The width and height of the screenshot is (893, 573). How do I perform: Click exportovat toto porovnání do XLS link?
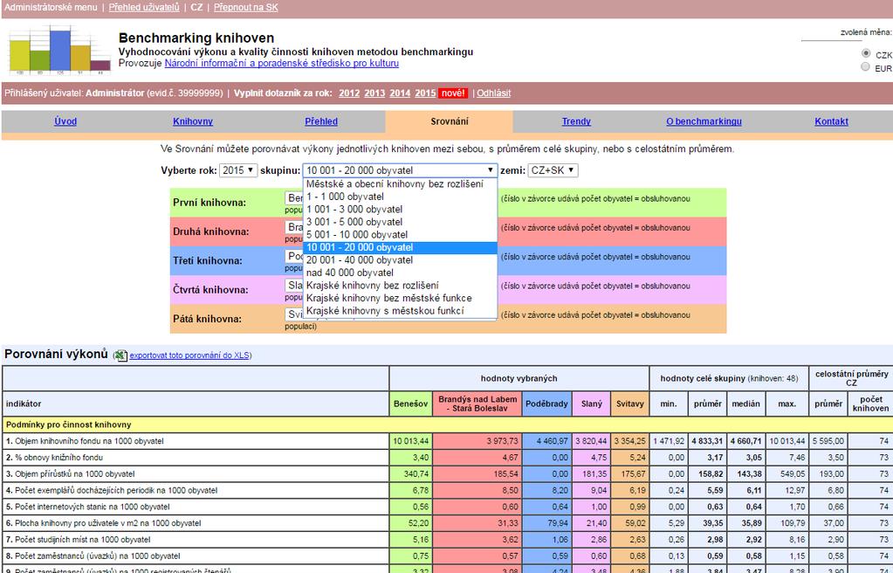[189, 356]
